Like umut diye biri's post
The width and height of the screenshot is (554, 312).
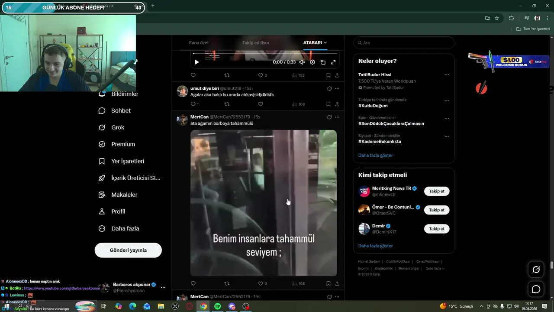[261, 104]
